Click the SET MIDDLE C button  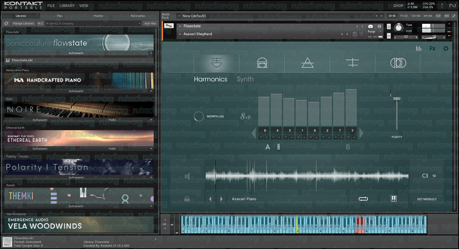[427, 199]
